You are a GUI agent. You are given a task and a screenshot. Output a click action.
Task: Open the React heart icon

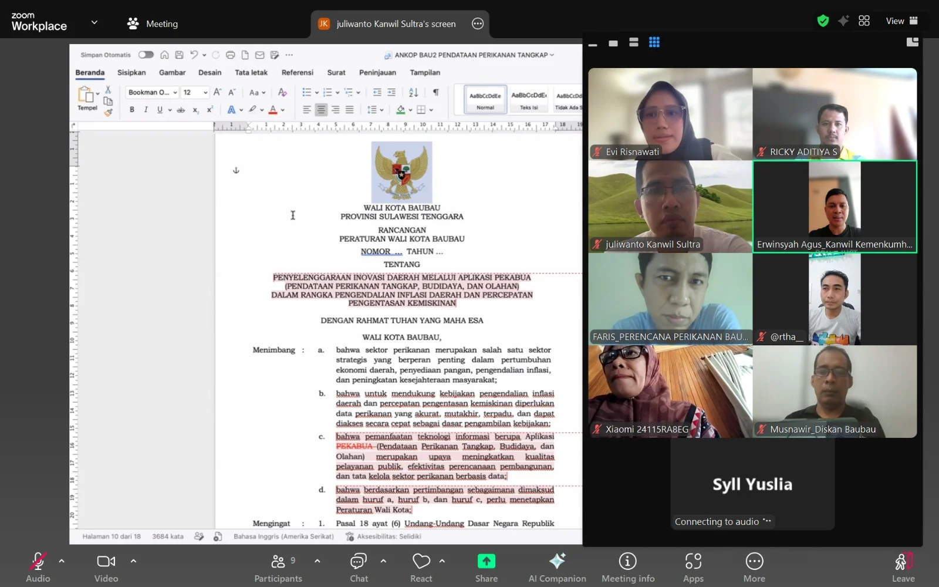[x=421, y=561]
